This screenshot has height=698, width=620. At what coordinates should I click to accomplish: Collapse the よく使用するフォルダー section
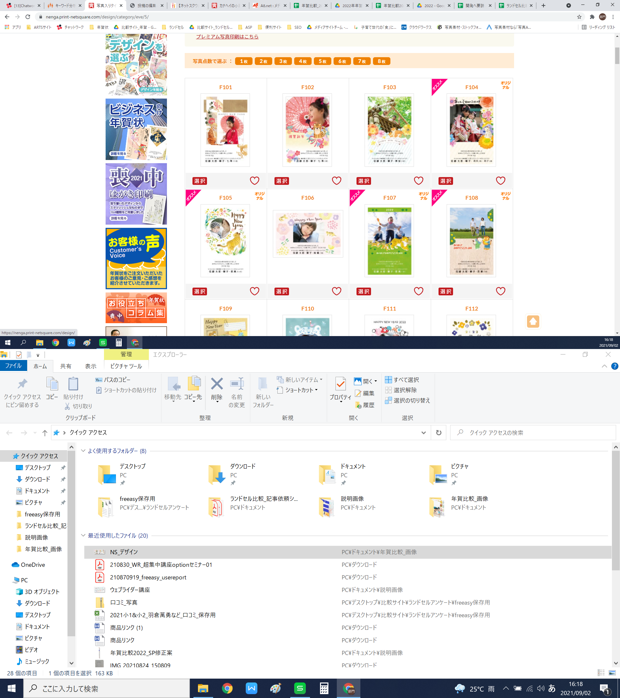point(83,451)
